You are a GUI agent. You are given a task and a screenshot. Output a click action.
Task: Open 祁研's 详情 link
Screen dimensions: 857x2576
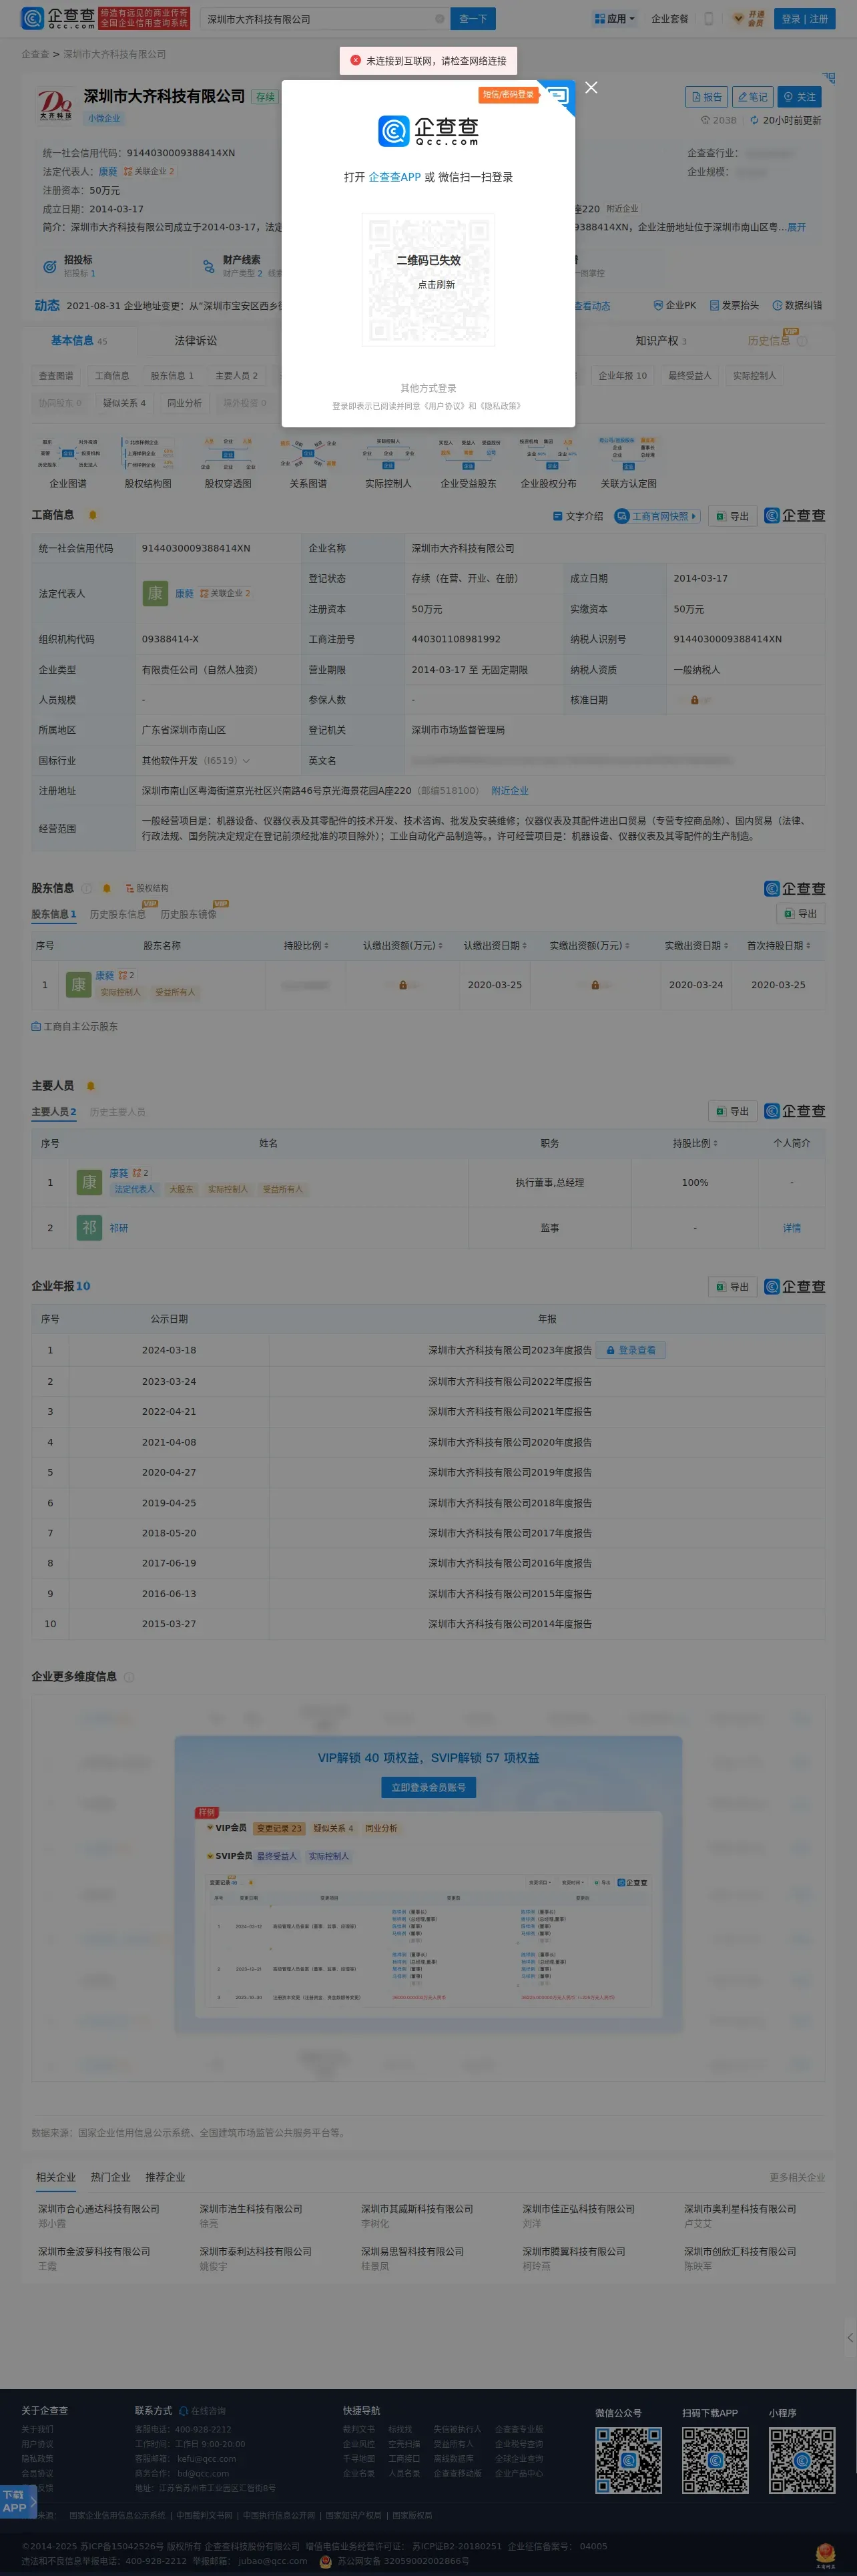pos(791,1228)
